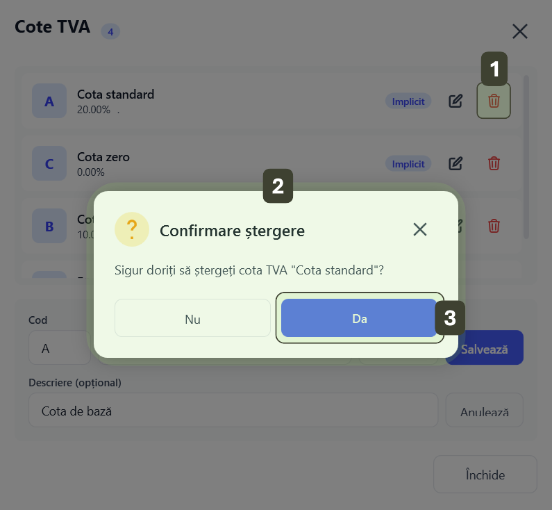This screenshot has width=552, height=510.
Task: Close the Cote TVA window
Action: [x=520, y=31]
